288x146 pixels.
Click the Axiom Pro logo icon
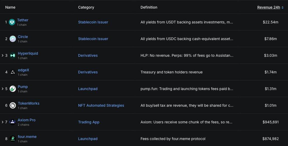point(13,122)
